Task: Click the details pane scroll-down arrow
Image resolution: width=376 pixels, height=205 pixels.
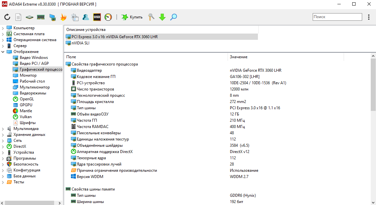Action: (x=373, y=203)
